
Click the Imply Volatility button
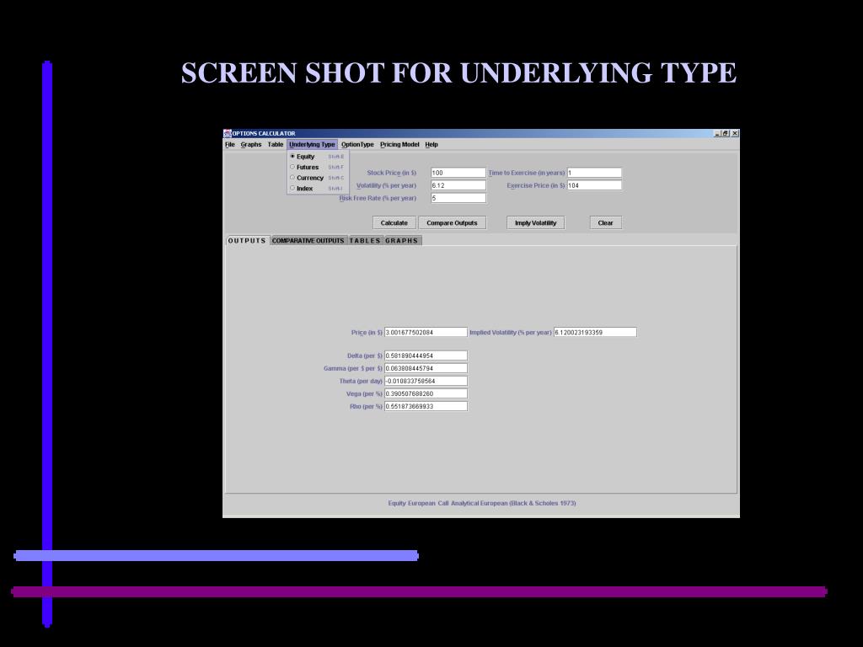coord(536,223)
